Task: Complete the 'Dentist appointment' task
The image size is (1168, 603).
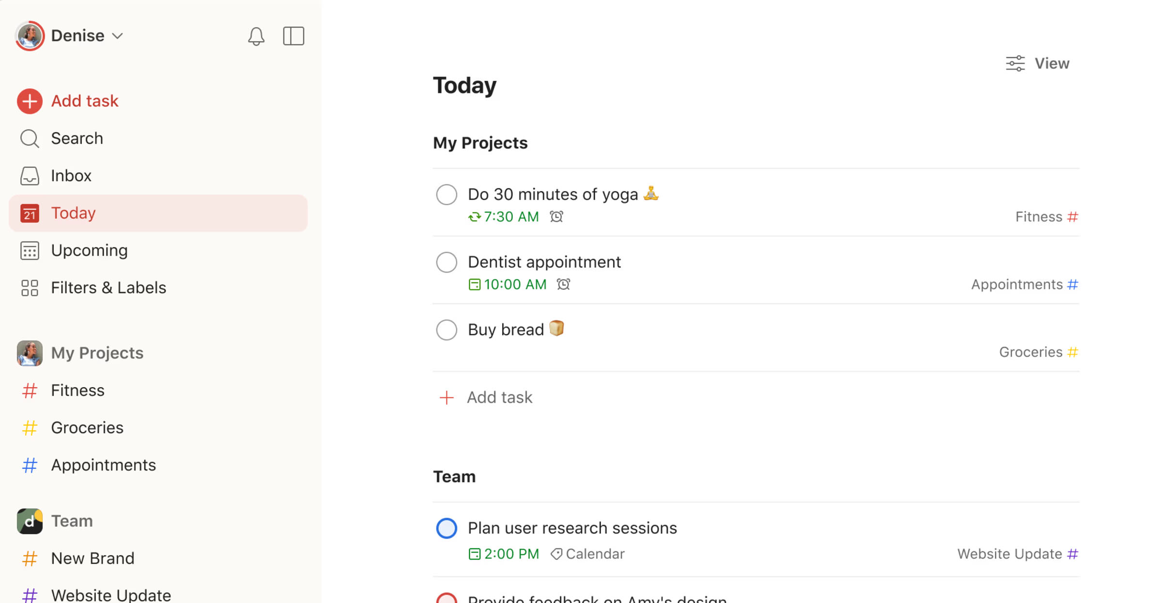Action: (446, 262)
